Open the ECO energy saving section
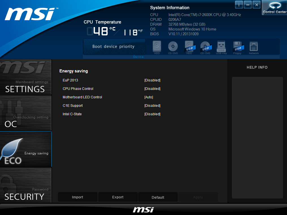Screen dimensions: 287x215 pos(26,149)
